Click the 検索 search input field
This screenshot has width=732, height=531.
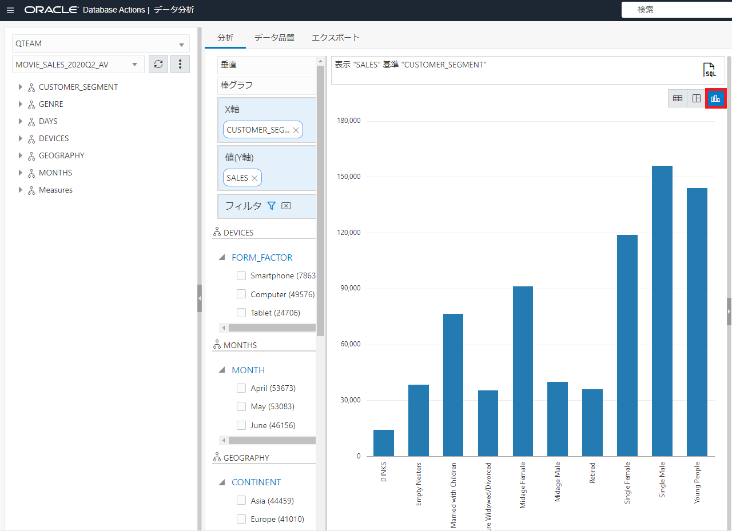click(675, 10)
